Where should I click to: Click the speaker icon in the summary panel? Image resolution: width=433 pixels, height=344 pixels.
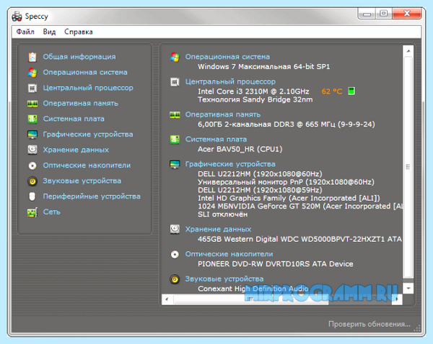[x=175, y=279]
